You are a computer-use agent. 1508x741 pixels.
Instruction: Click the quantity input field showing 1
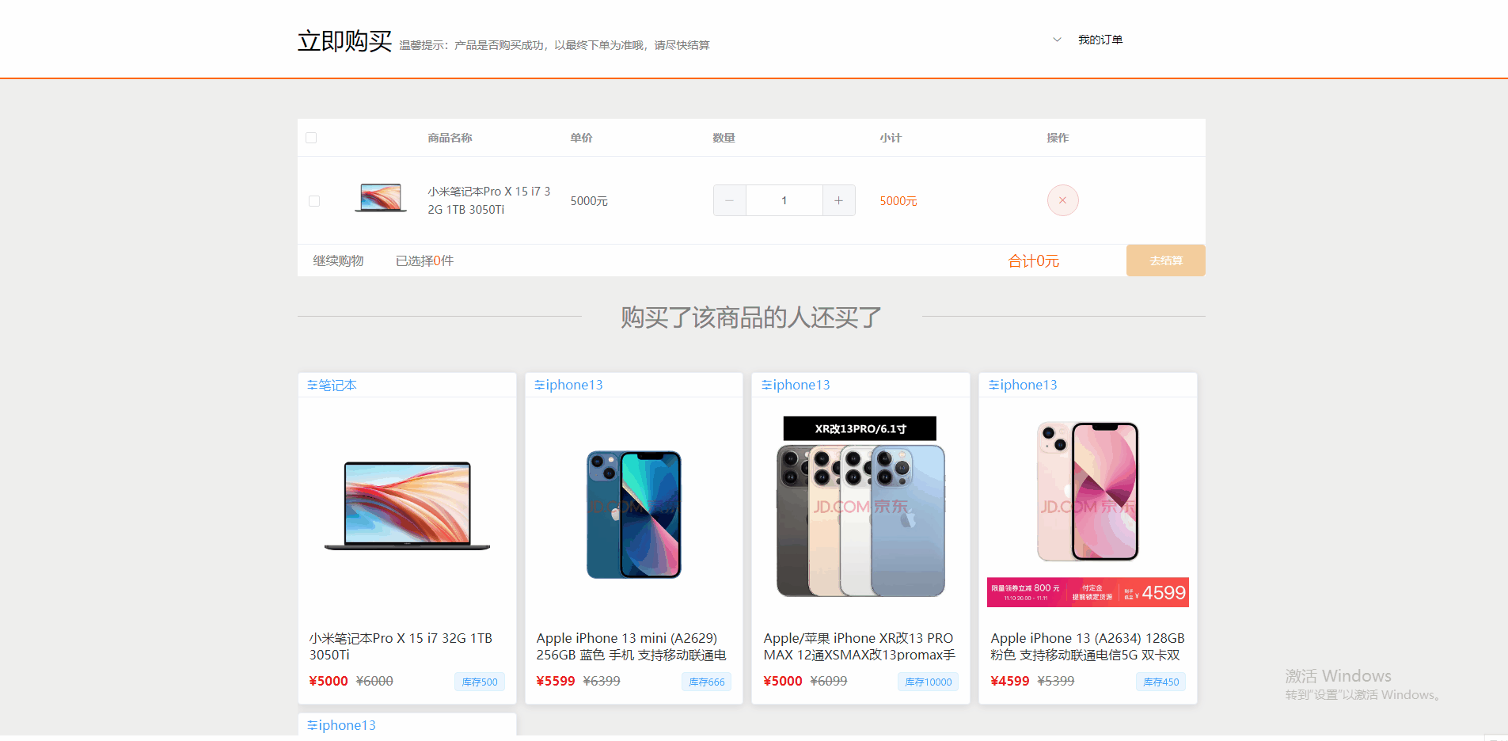[784, 200]
